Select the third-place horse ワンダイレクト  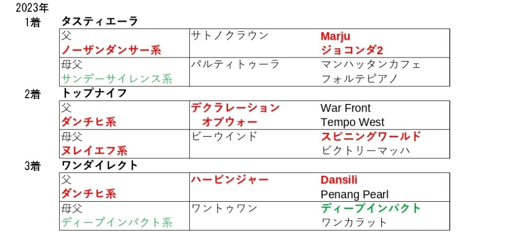tap(99, 166)
